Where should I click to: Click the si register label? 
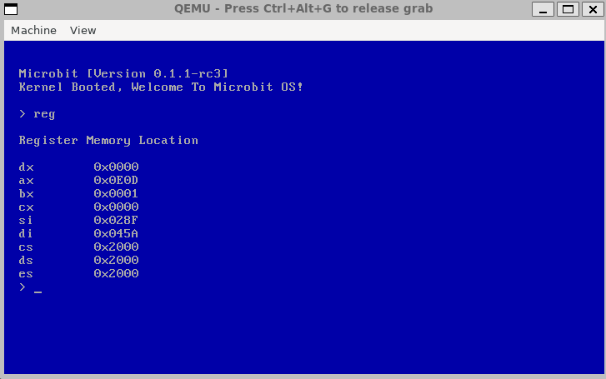(26, 220)
